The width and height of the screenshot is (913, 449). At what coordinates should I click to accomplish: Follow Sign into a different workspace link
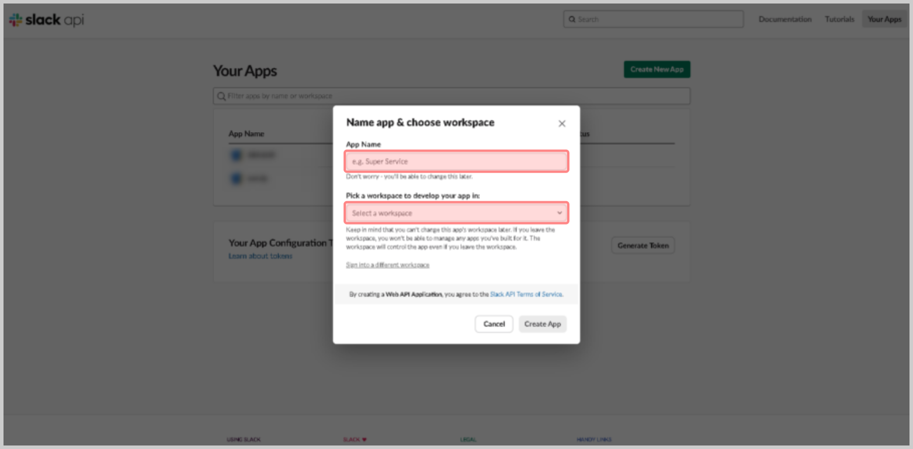(x=387, y=265)
